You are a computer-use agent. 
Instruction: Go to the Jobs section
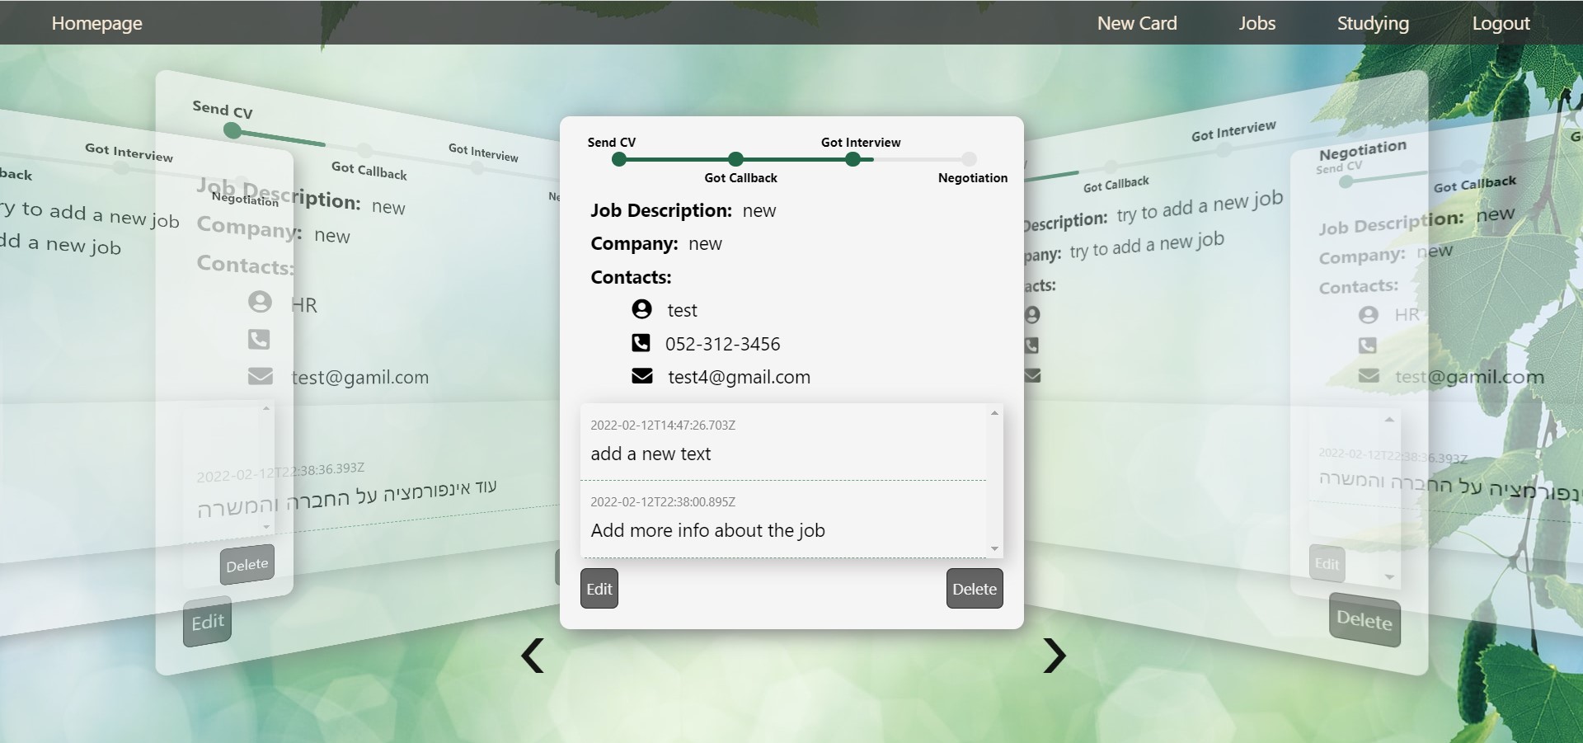(1257, 23)
